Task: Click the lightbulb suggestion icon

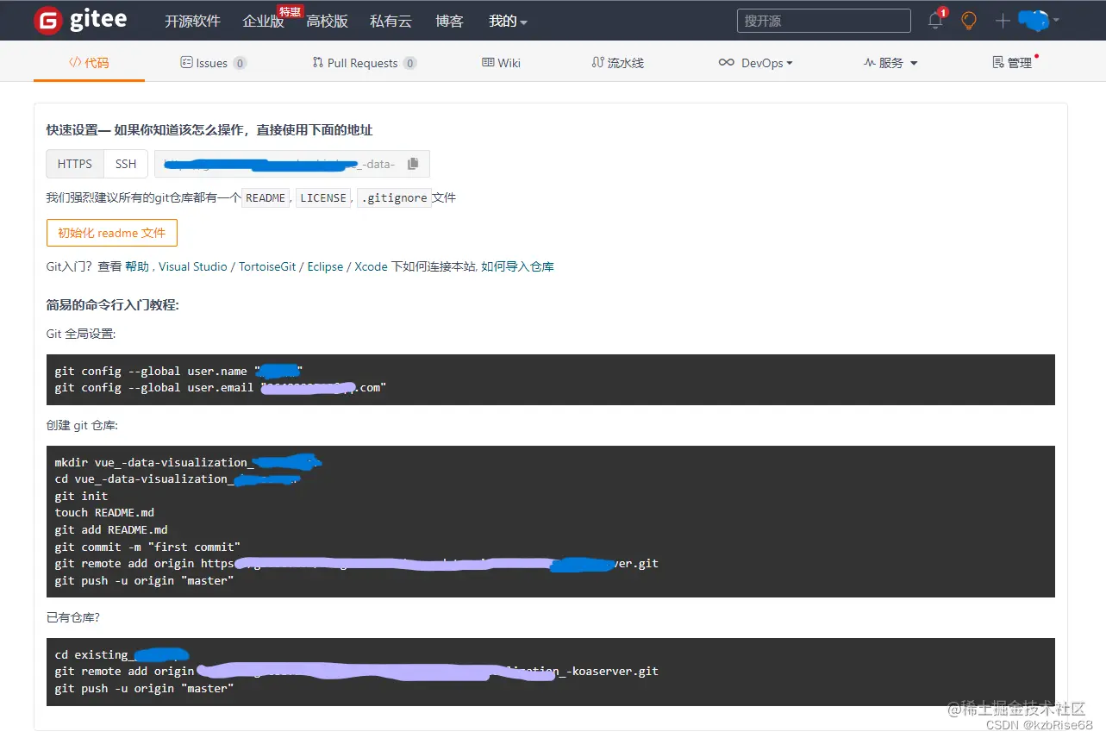Action: tap(968, 20)
